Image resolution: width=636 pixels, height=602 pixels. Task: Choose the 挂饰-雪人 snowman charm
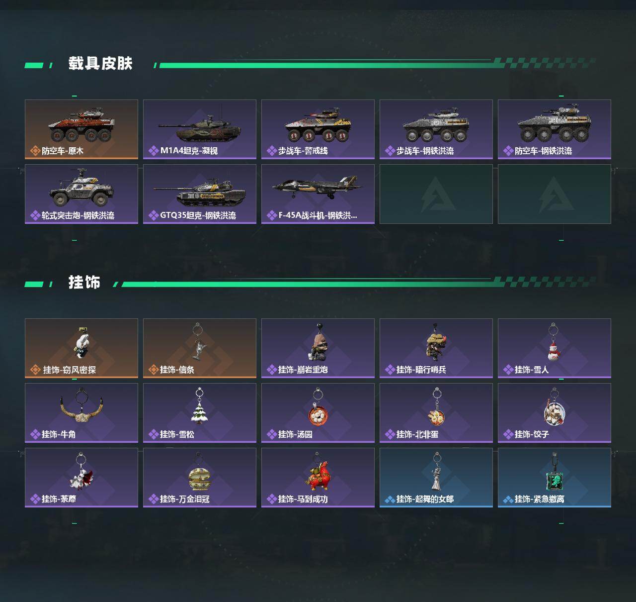(555, 348)
